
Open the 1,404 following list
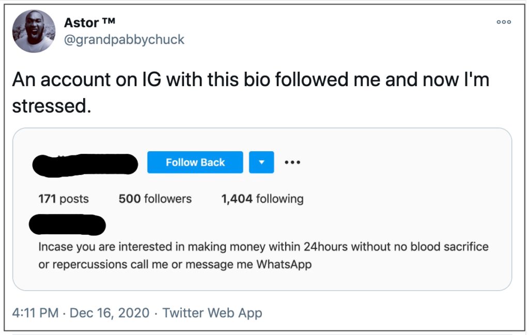[x=262, y=199]
